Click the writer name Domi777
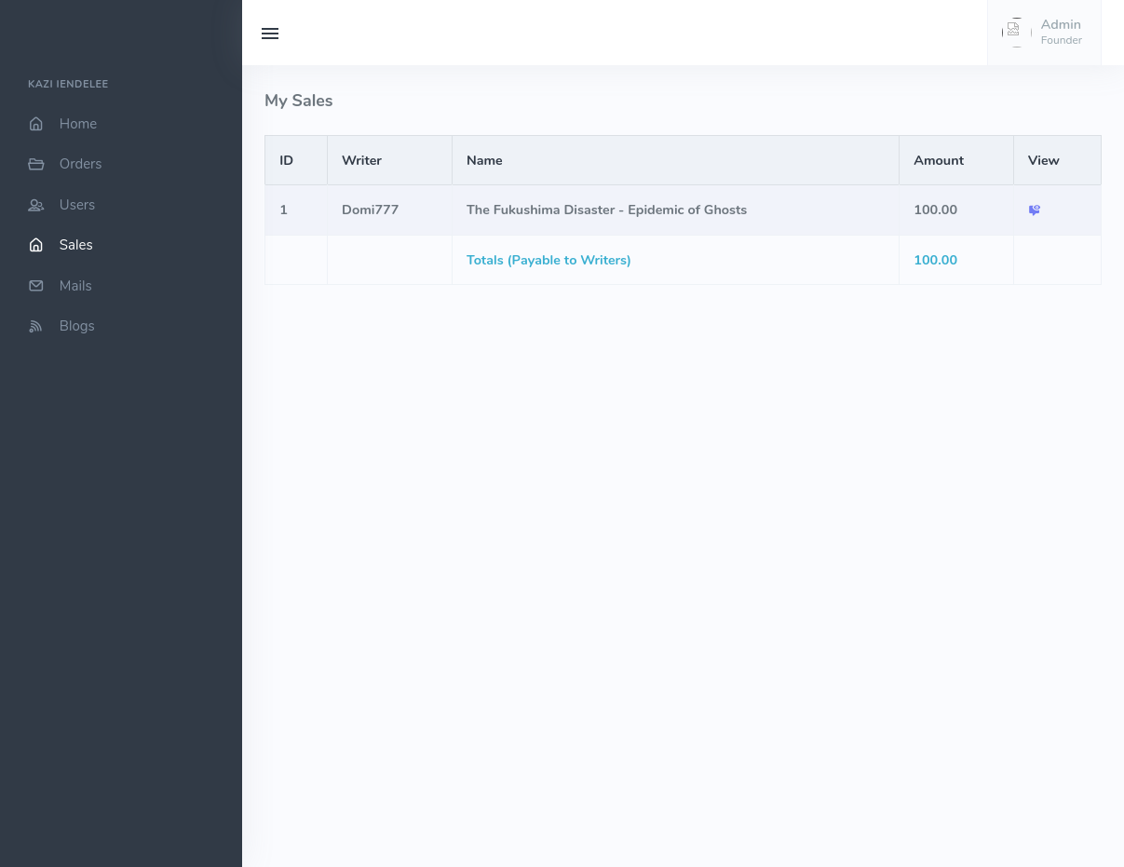Screen dimensions: 1124x867 (370, 210)
